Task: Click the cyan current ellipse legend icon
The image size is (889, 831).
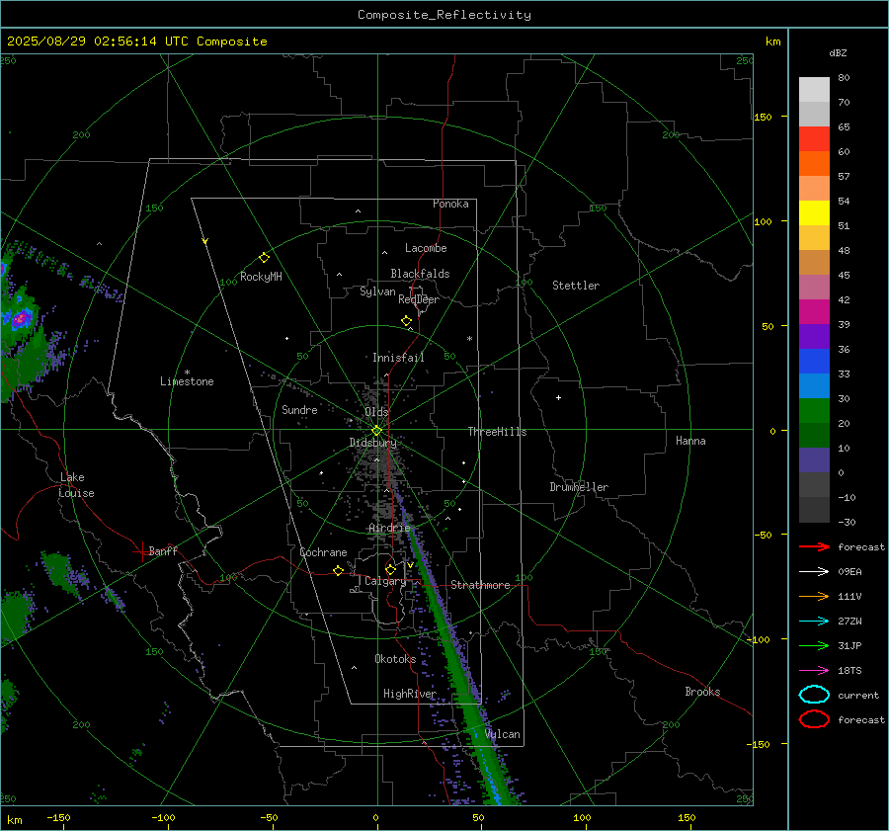Action: (x=814, y=695)
